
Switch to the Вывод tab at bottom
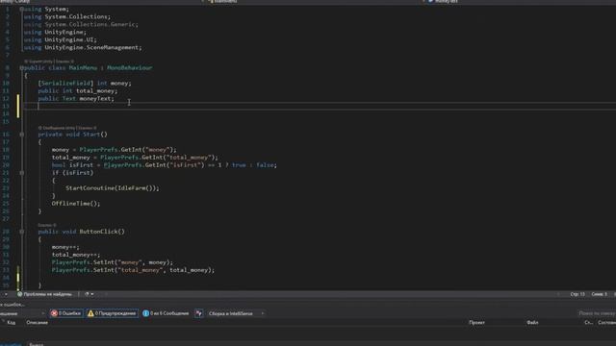pyautogui.click(x=36, y=344)
